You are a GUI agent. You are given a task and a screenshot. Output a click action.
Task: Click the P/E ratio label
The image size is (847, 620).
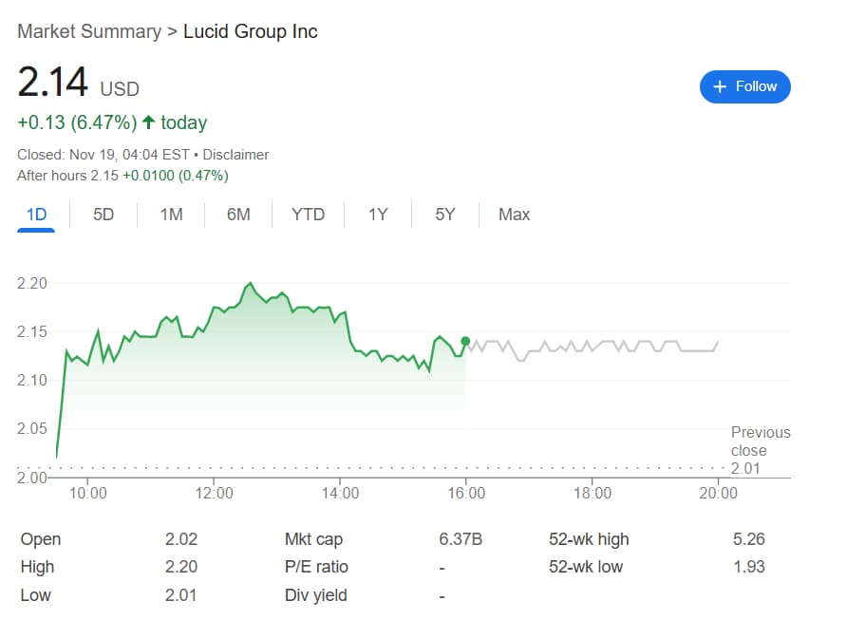(x=316, y=567)
